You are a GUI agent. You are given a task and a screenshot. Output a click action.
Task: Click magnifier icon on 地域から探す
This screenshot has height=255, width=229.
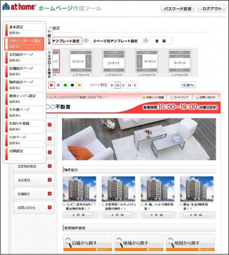tap(120, 242)
